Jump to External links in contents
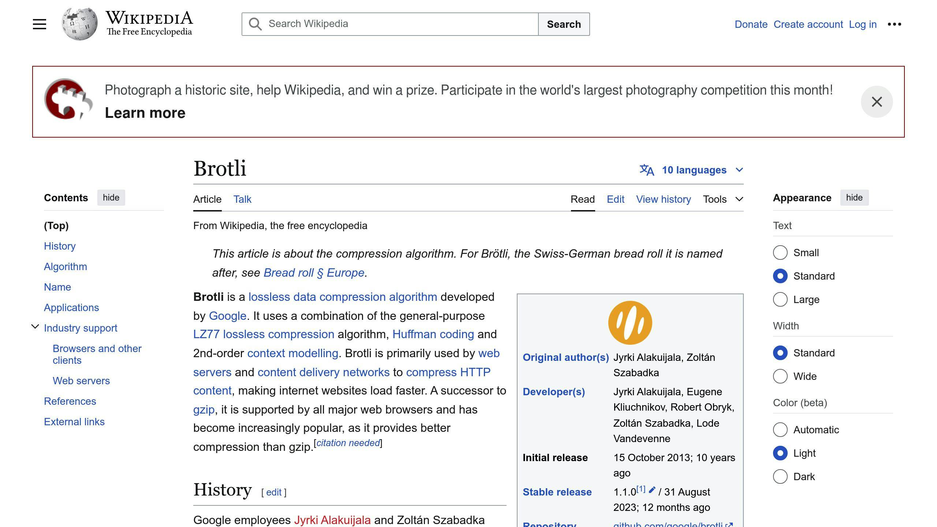Screen dimensions: 937x527 pyautogui.click(x=74, y=422)
